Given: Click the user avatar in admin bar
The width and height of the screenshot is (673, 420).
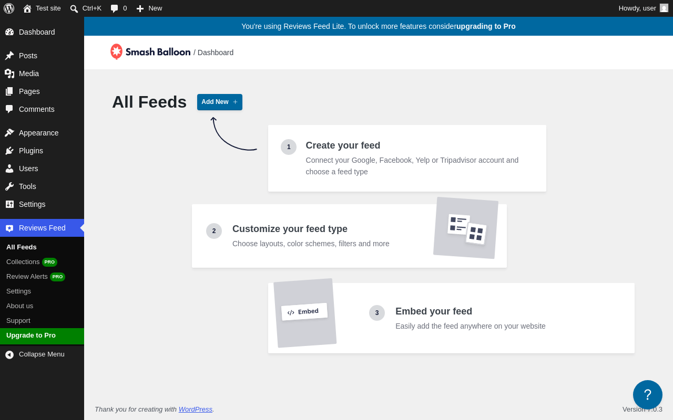Looking at the screenshot, I should pyautogui.click(x=664, y=8).
